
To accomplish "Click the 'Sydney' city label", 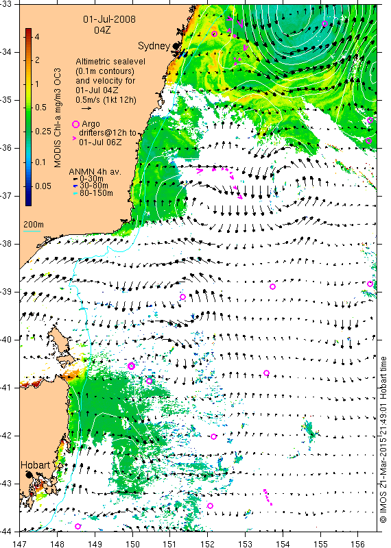I will tap(154, 46).
